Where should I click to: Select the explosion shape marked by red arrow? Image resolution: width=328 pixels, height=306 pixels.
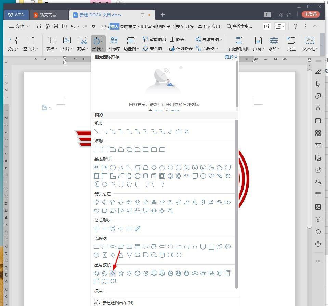(113, 273)
